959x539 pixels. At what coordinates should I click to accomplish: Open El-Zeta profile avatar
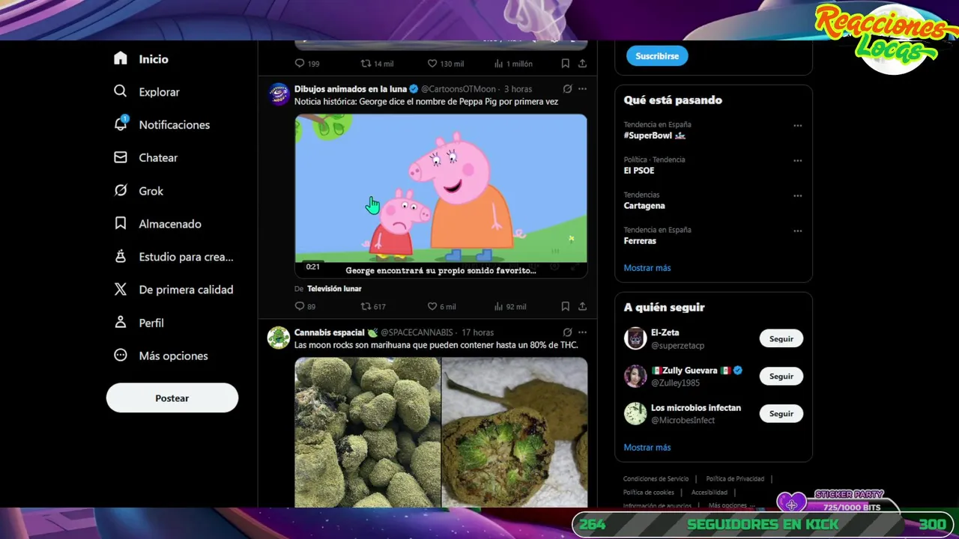635,338
